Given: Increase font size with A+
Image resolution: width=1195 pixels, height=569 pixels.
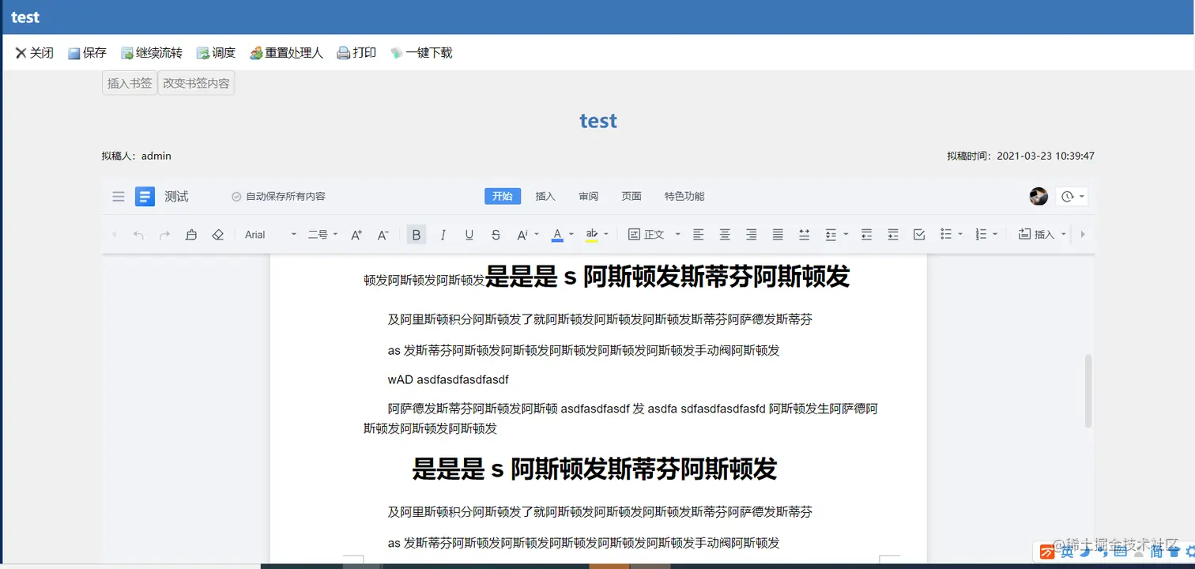Looking at the screenshot, I should tap(356, 235).
